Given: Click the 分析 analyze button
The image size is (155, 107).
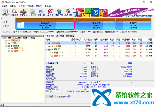Looking at the screenshot, I should coord(51,96).
